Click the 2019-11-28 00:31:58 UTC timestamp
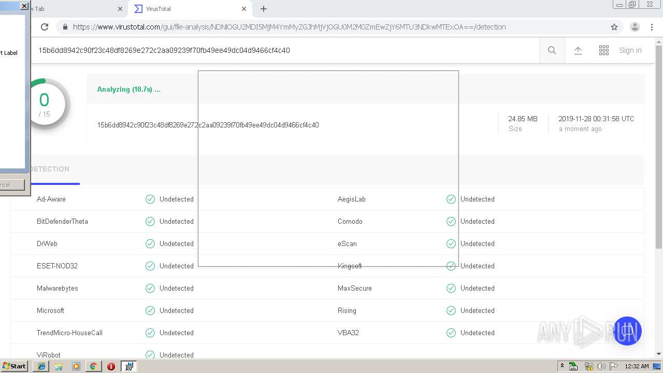 [596, 119]
